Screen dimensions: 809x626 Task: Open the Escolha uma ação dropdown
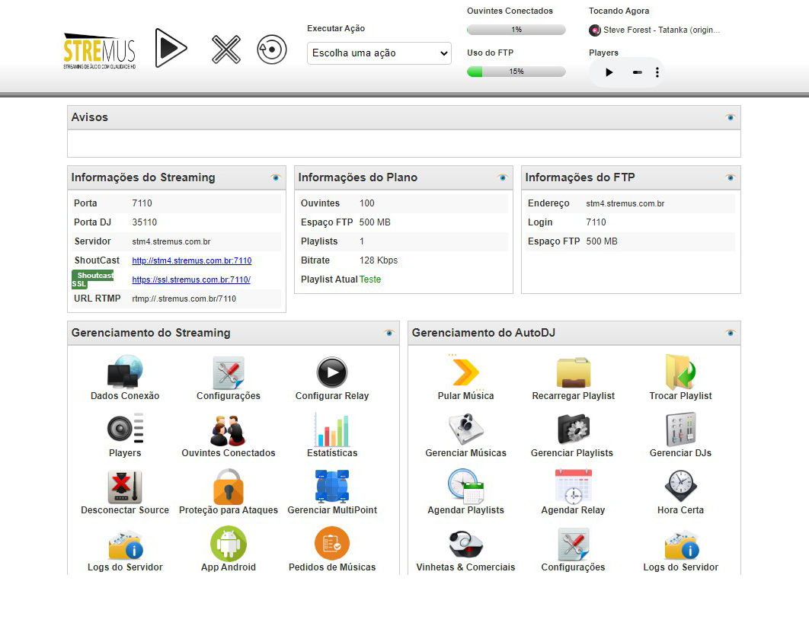[x=379, y=53]
